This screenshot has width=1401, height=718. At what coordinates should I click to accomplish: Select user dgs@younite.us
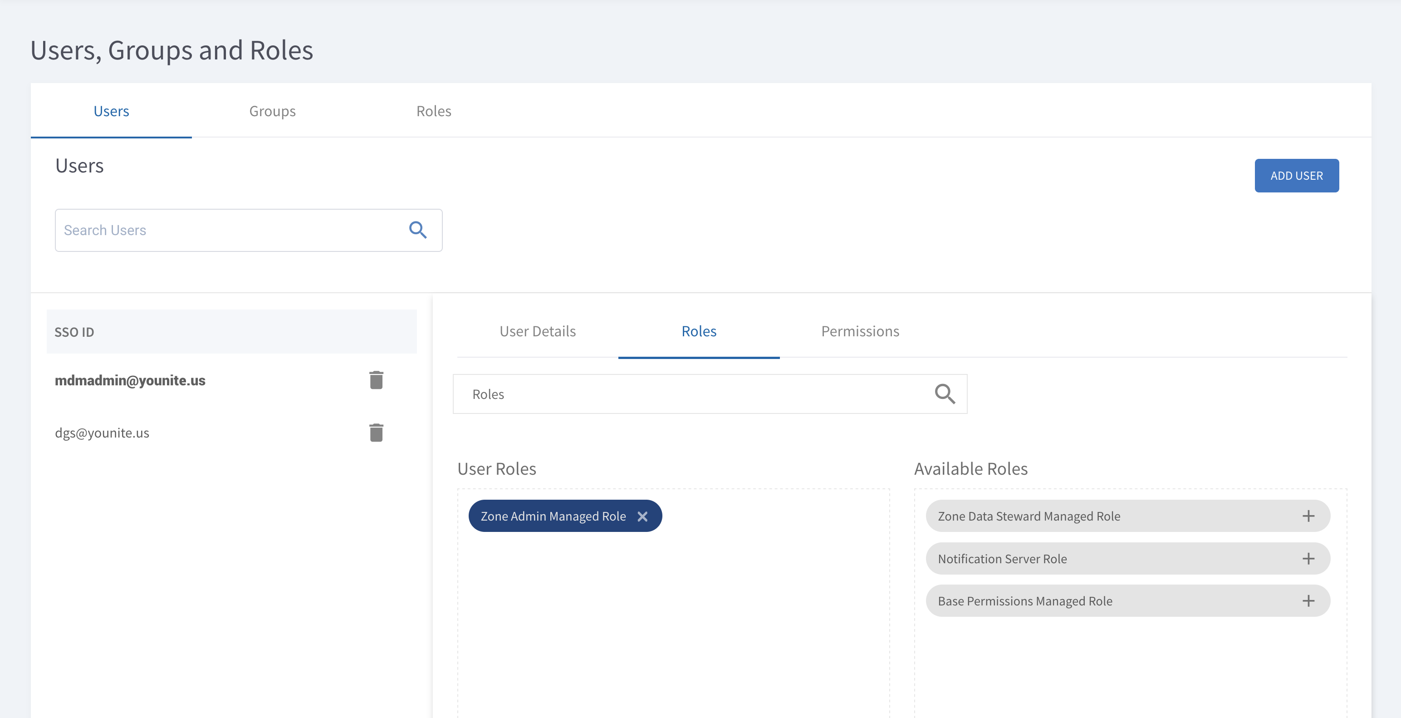pos(102,433)
